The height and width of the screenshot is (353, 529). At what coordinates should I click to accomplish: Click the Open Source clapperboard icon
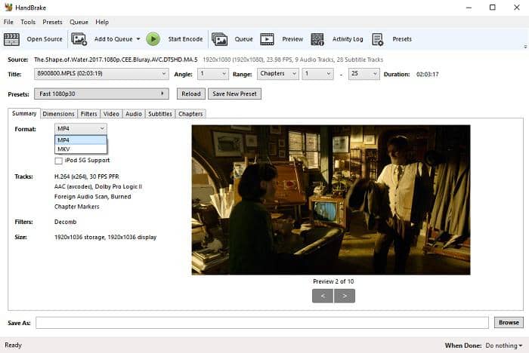11,39
